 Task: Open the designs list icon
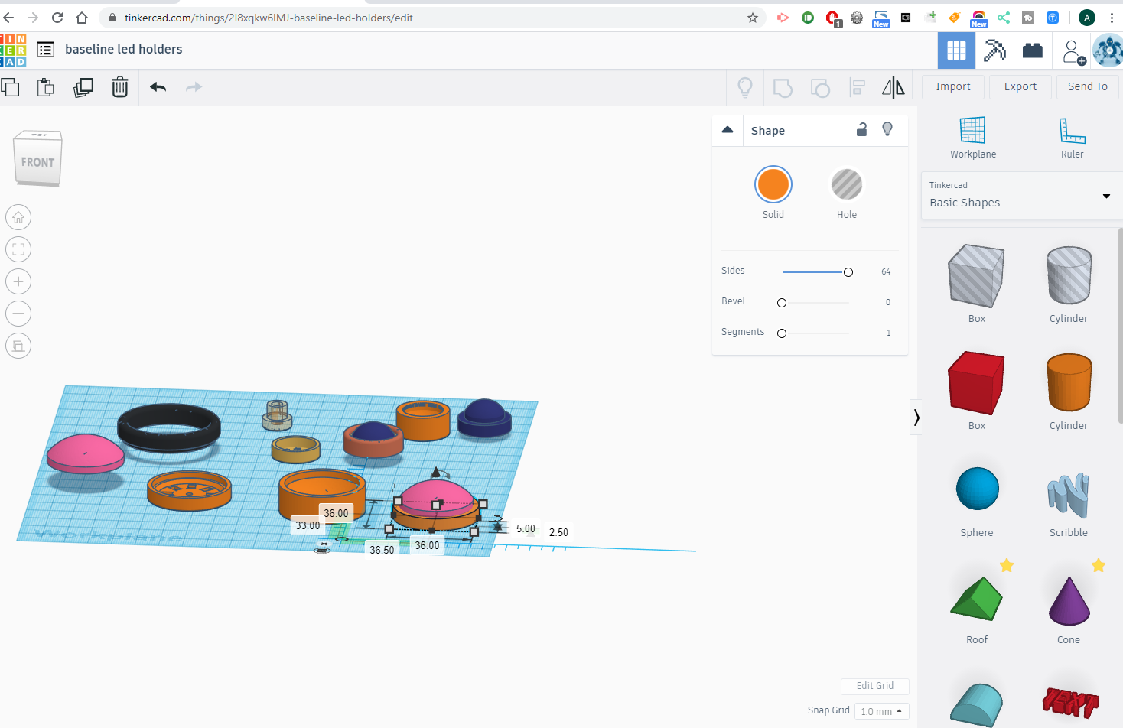coord(46,50)
